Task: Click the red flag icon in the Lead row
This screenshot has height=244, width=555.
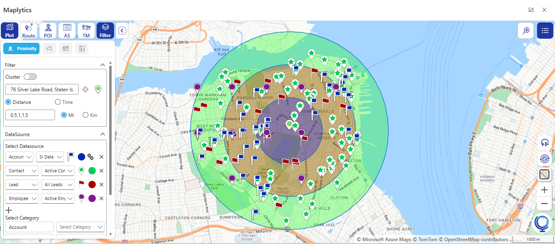Action: coord(81,184)
